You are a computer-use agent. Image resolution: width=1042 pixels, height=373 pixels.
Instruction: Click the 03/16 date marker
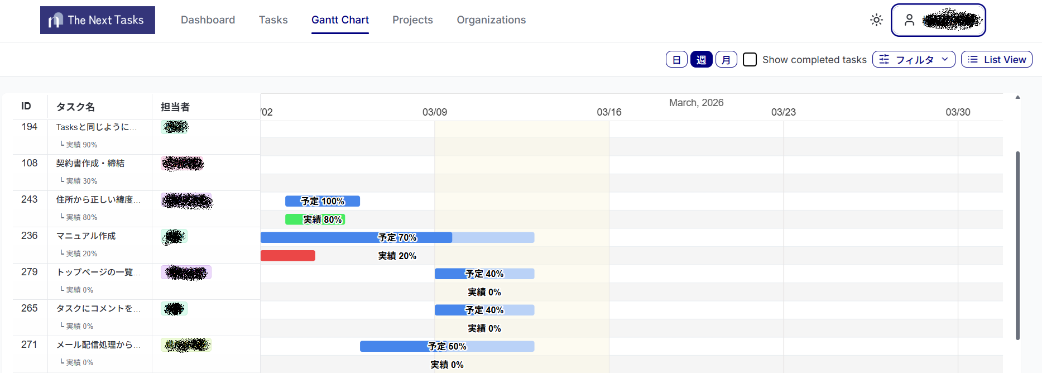(x=609, y=112)
